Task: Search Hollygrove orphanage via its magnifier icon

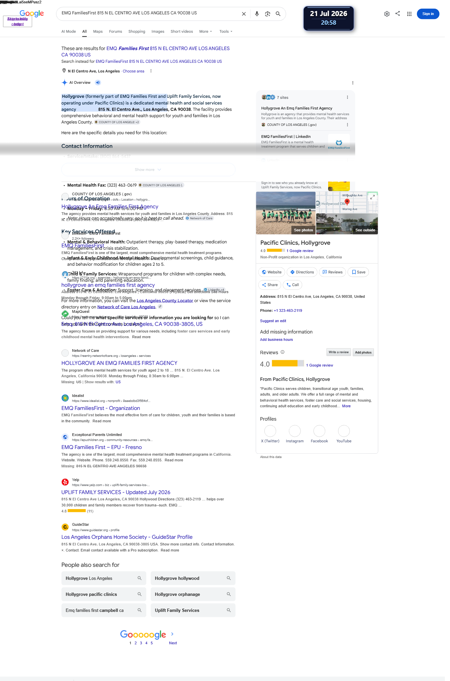Action: tap(229, 594)
